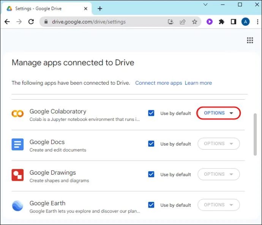
Task: Uncheck Use by default for Google Colaboratory
Action: click(151, 113)
